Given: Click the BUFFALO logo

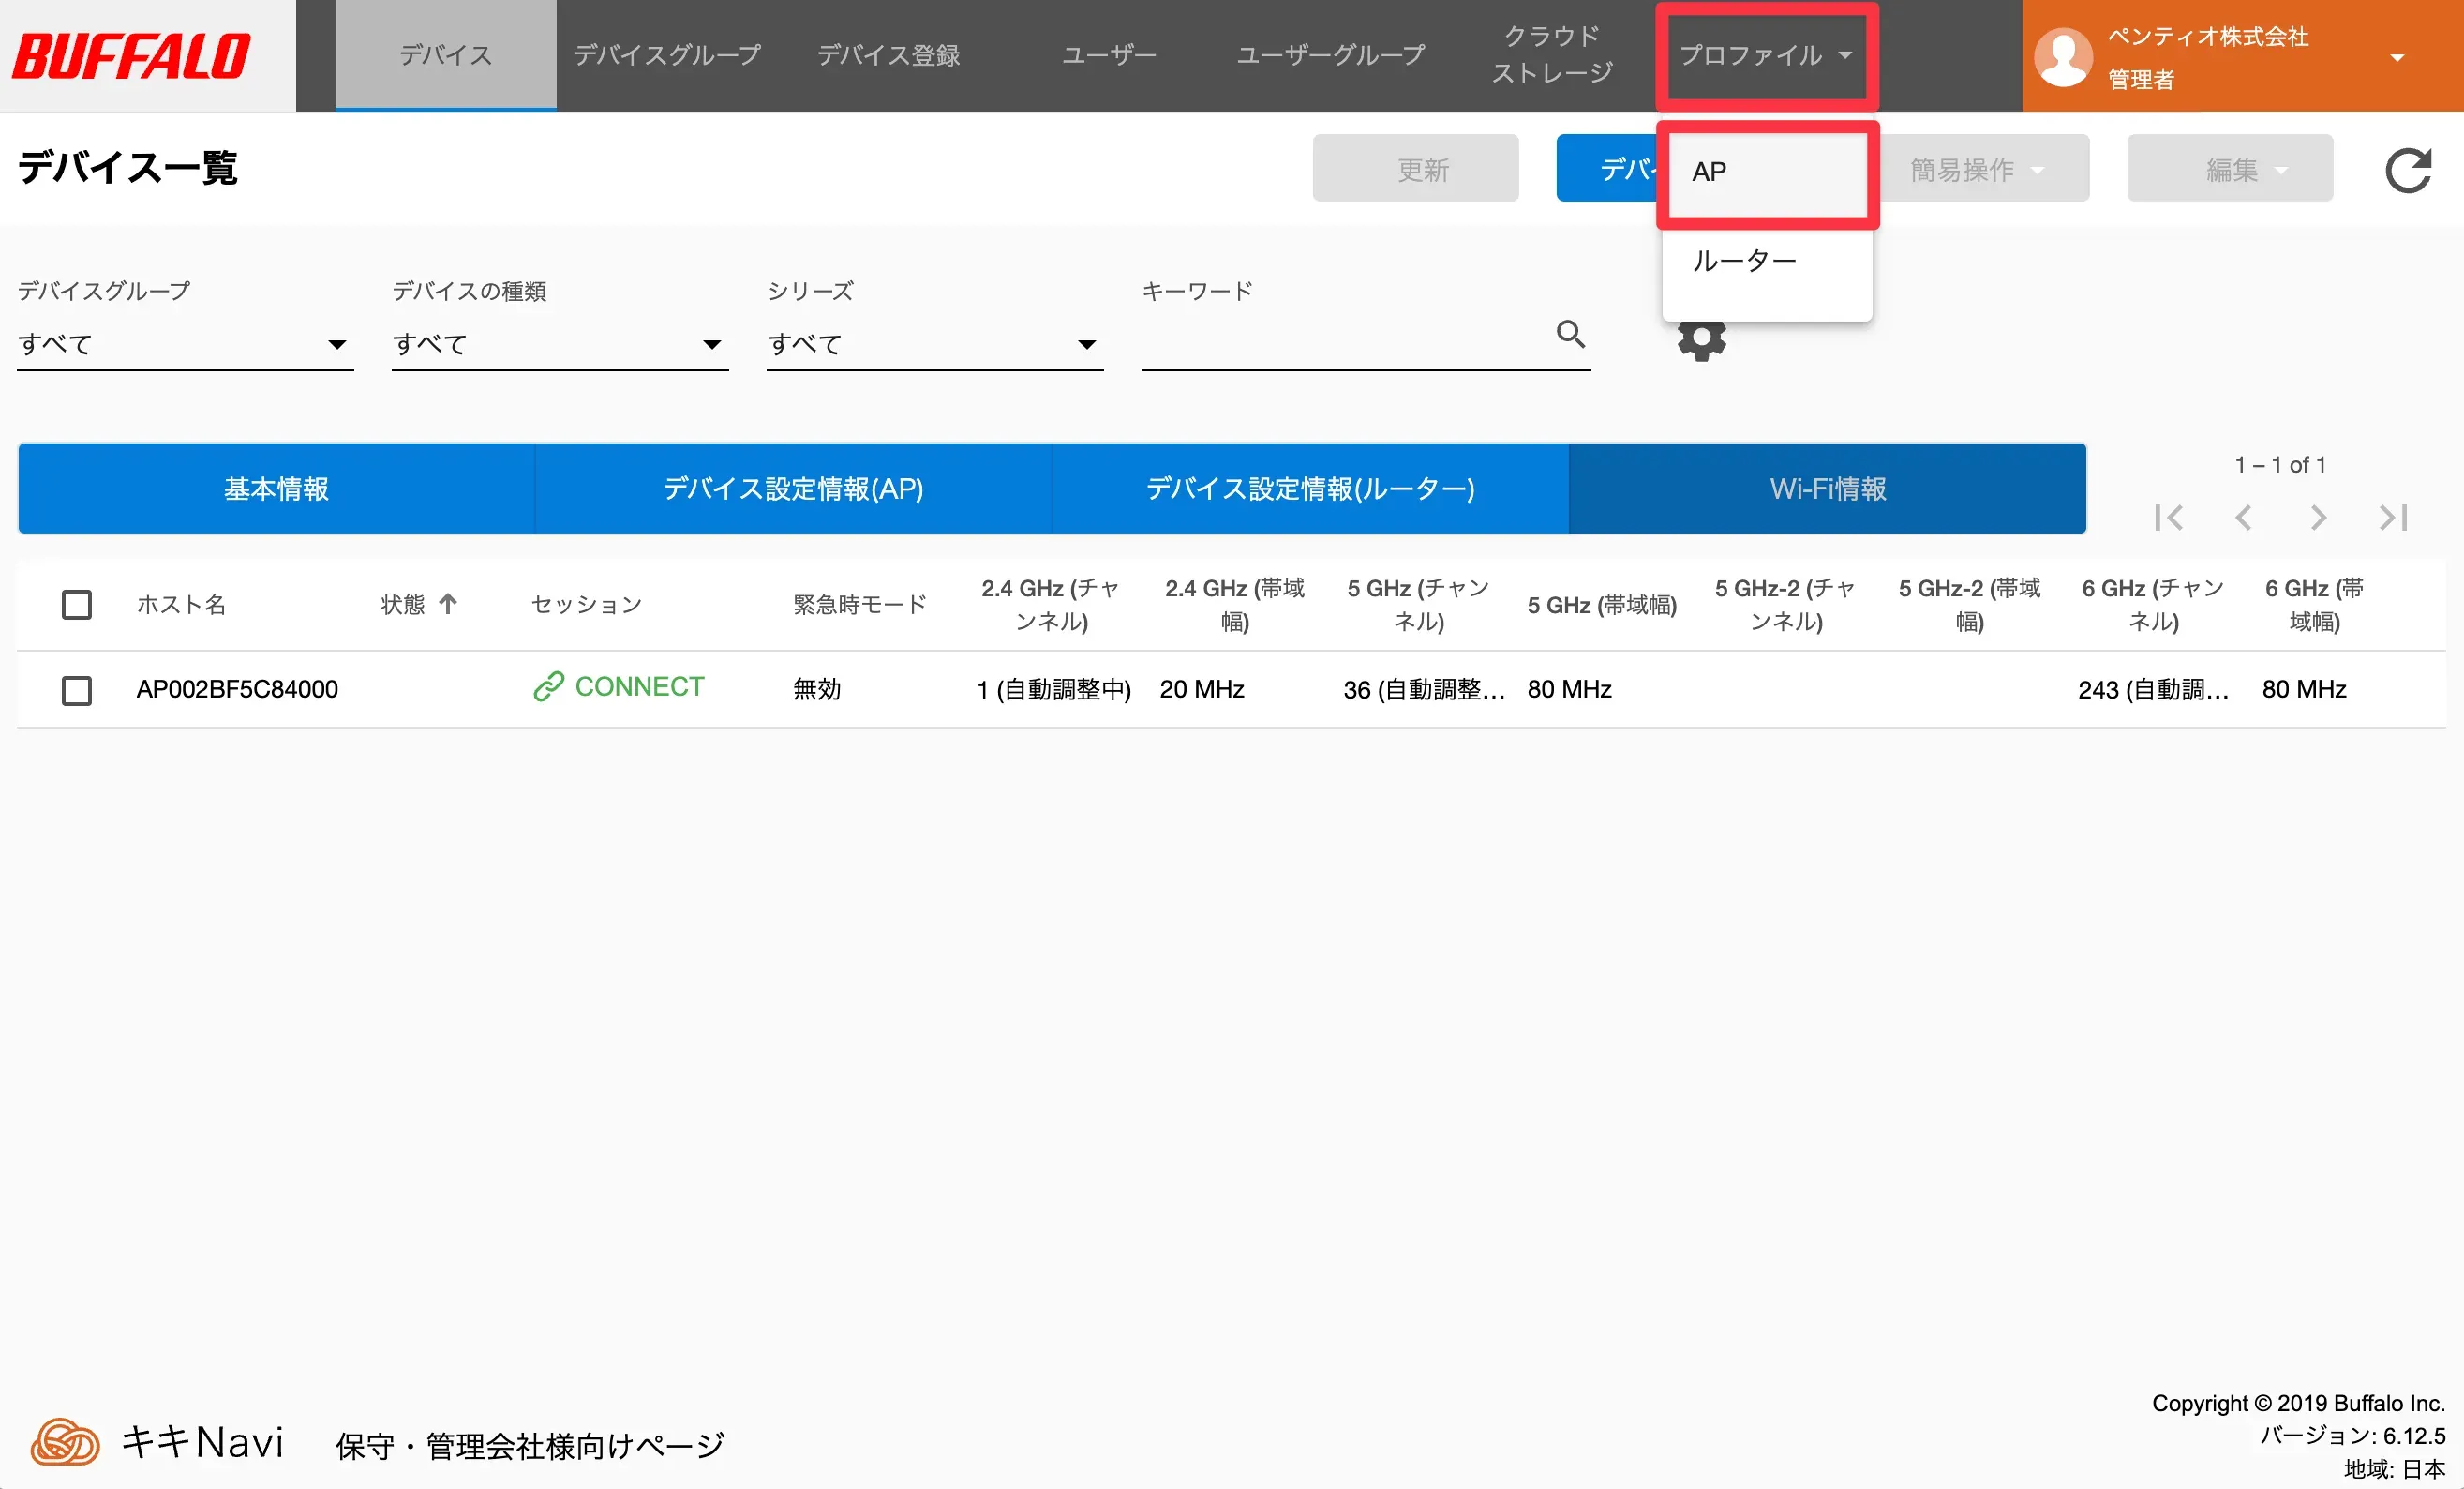Looking at the screenshot, I should 132,56.
